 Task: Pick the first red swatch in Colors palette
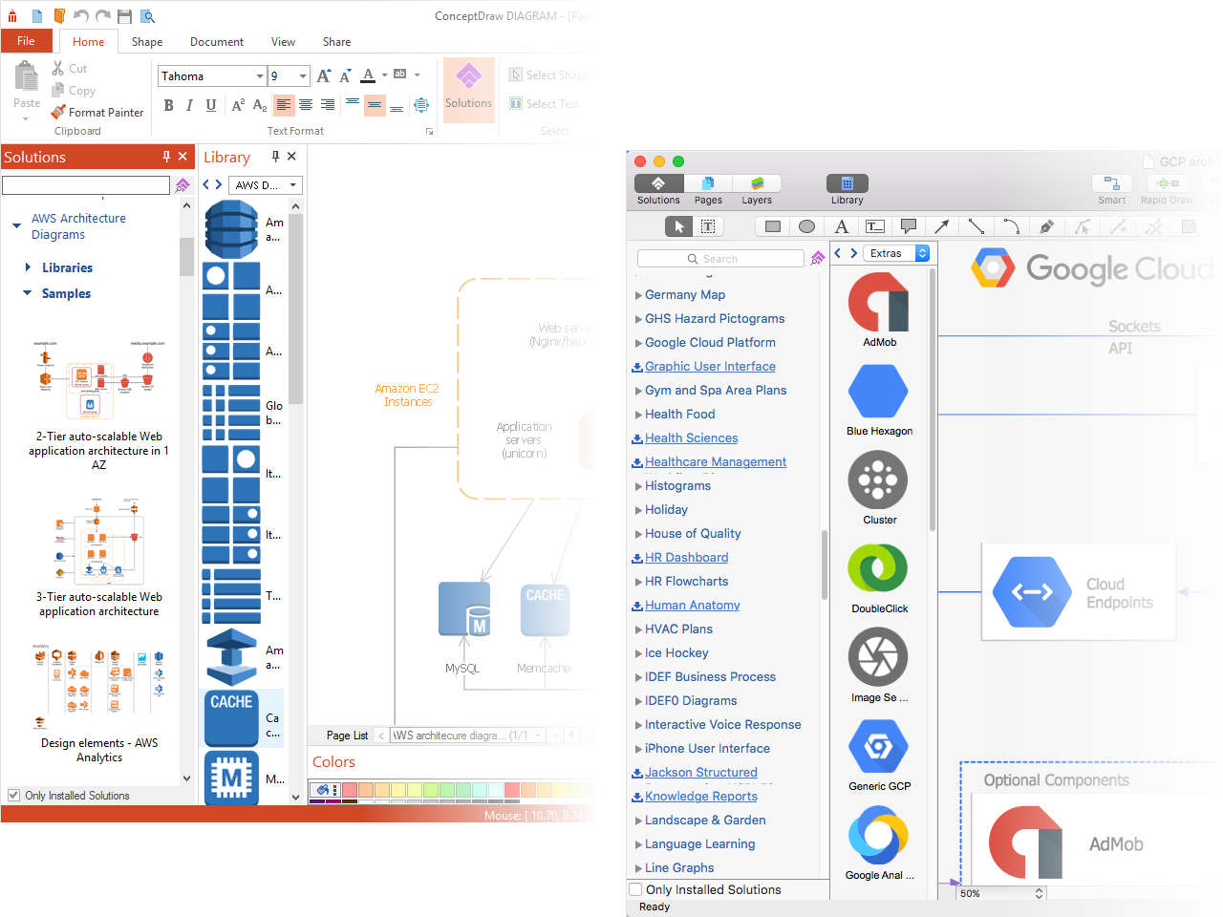[x=350, y=790]
